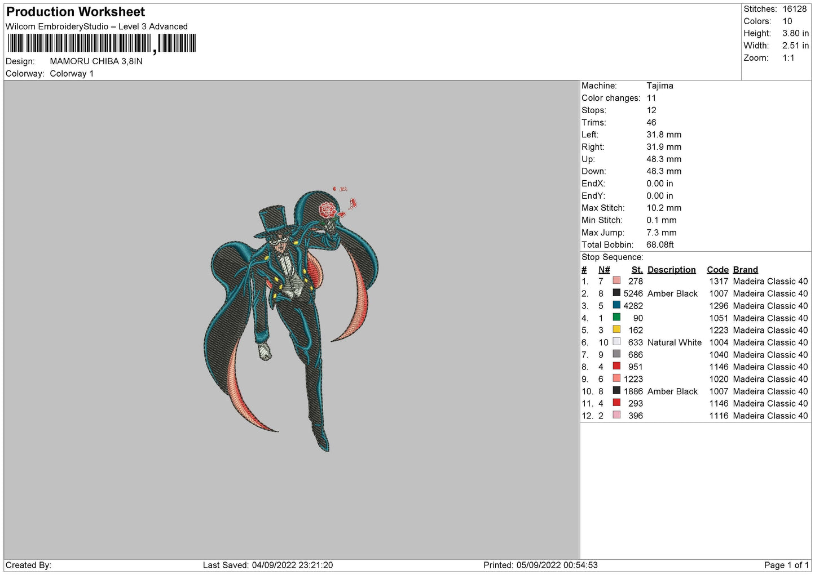Click the red rose in the design
The width and height of the screenshot is (815, 575).
pyautogui.click(x=328, y=211)
